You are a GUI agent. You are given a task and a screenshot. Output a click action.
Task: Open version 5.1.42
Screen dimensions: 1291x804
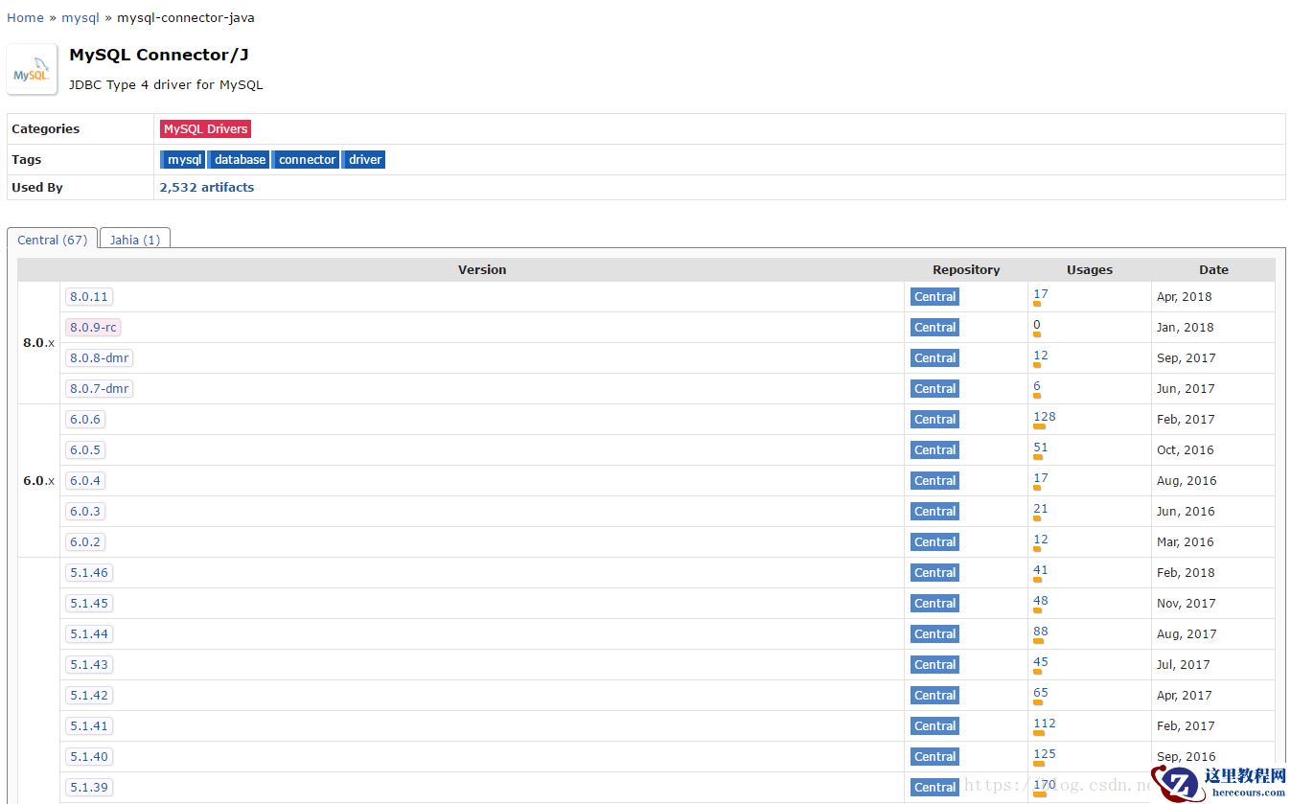pyautogui.click(x=89, y=695)
